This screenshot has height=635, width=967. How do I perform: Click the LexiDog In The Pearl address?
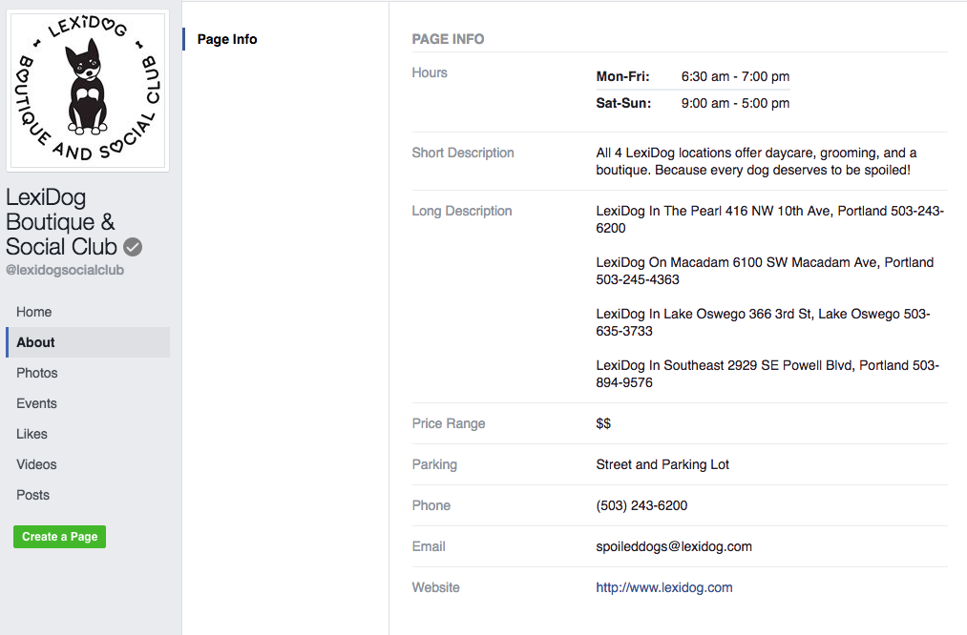(769, 219)
